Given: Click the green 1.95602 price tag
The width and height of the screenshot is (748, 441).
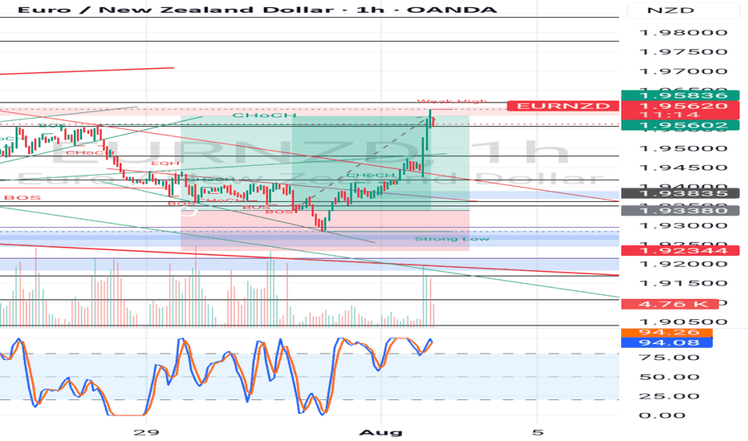Looking at the screenshot, I should [681, 126].
